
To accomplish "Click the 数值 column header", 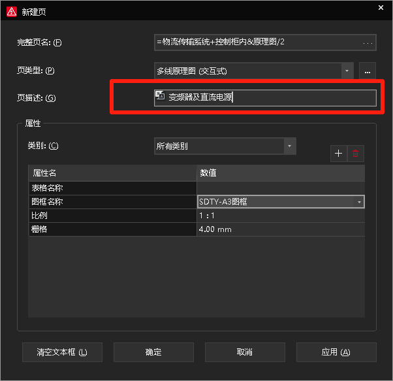I will coord(281,173).
